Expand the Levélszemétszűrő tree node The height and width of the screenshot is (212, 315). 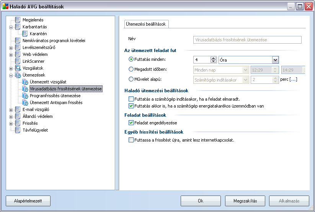coord(11,48)
